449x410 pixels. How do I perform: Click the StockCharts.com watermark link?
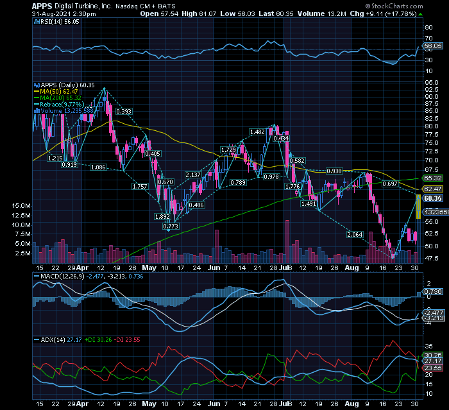pyautogui.click(x=394, y=6)
